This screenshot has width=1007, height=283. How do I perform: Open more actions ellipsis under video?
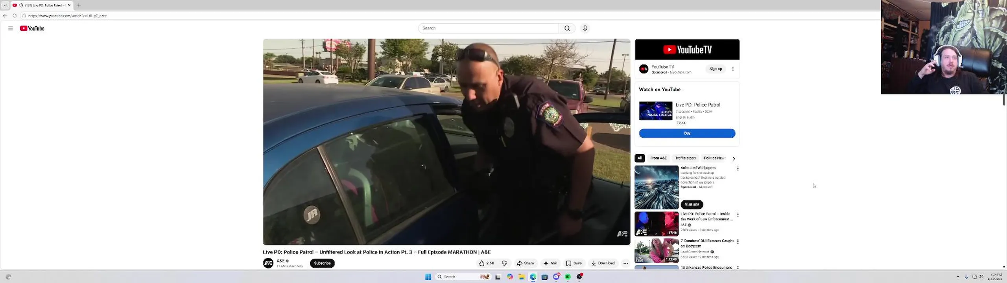click(625, 263)
